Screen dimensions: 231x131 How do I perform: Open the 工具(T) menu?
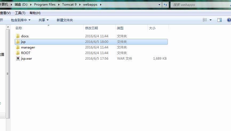click(20, 13)
